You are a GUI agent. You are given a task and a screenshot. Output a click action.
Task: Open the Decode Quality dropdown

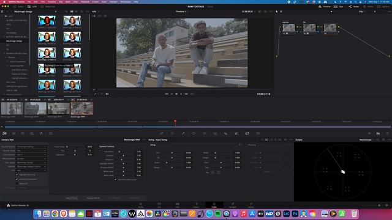[31, 147]
